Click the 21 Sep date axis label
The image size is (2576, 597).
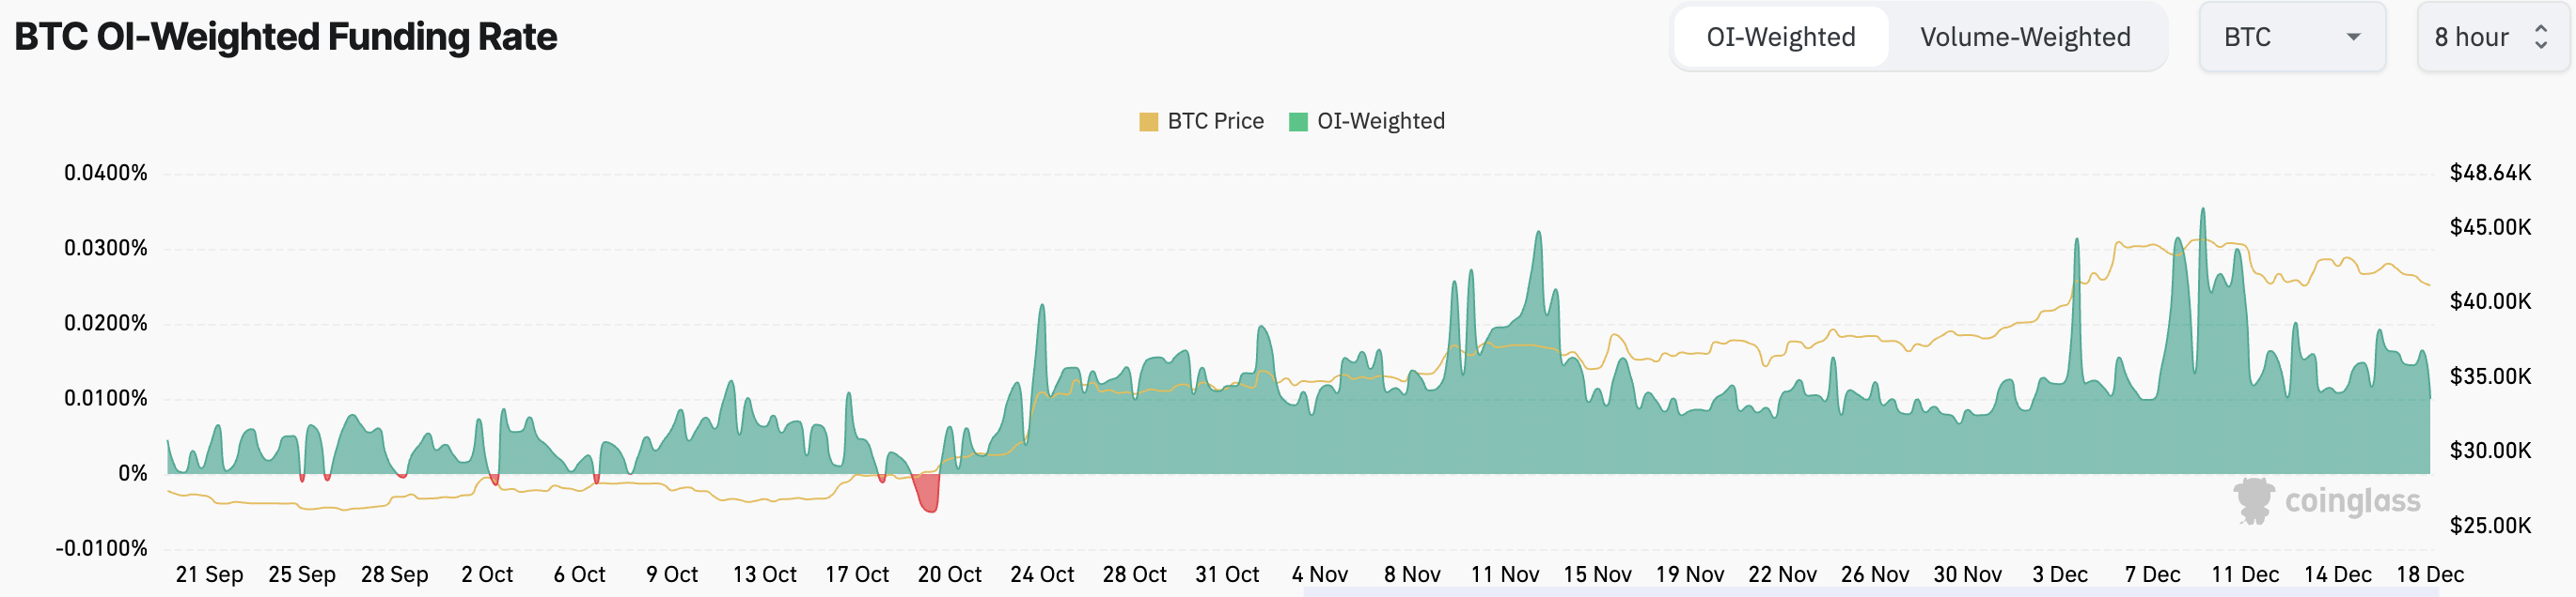pyautogui.click(x=209, y=574)
